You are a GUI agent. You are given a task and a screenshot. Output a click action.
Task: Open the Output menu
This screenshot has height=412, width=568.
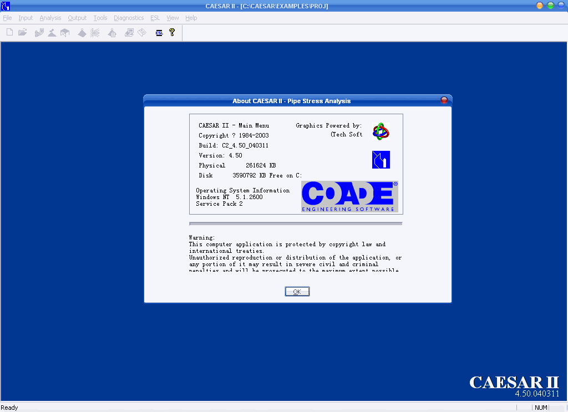pos(77,18)
